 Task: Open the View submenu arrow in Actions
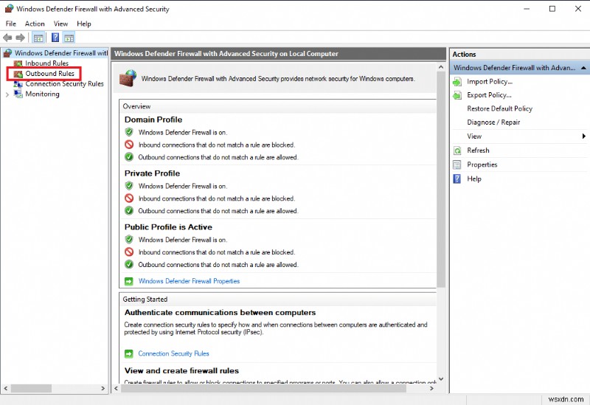(x=583, y=136)
